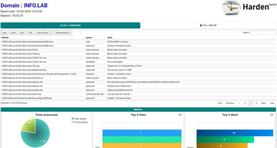Go to page 2
The width and height of the screenshot is (277, 148).
point(245,103)
